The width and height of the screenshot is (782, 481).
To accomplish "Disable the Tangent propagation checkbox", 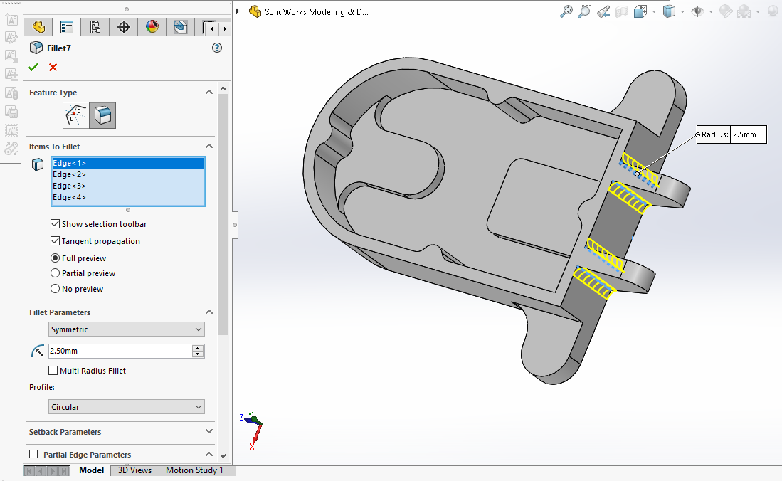I will click(x=56, y=241).
